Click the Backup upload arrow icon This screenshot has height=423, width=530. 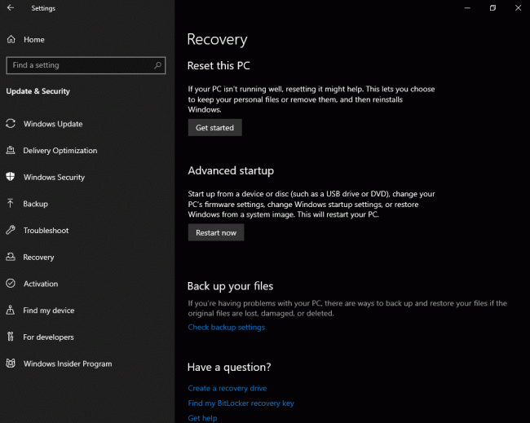click(11, 204)
